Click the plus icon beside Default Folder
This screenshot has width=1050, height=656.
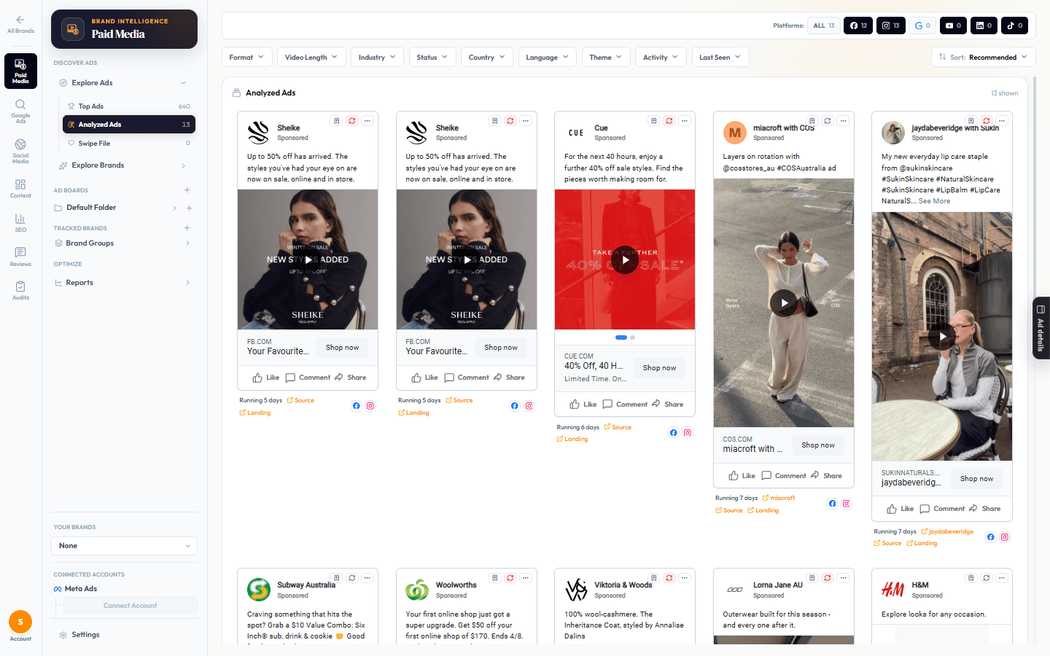pyautogui.click(x=189, y=208)
